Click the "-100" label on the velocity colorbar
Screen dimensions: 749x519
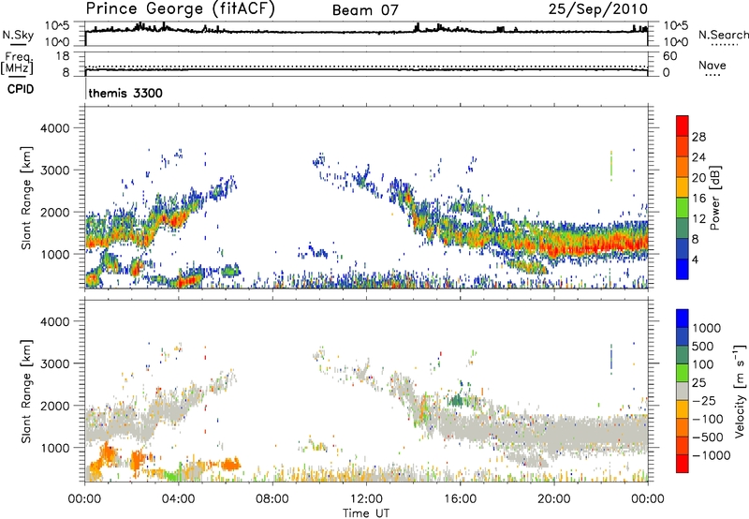coord(708,419)
